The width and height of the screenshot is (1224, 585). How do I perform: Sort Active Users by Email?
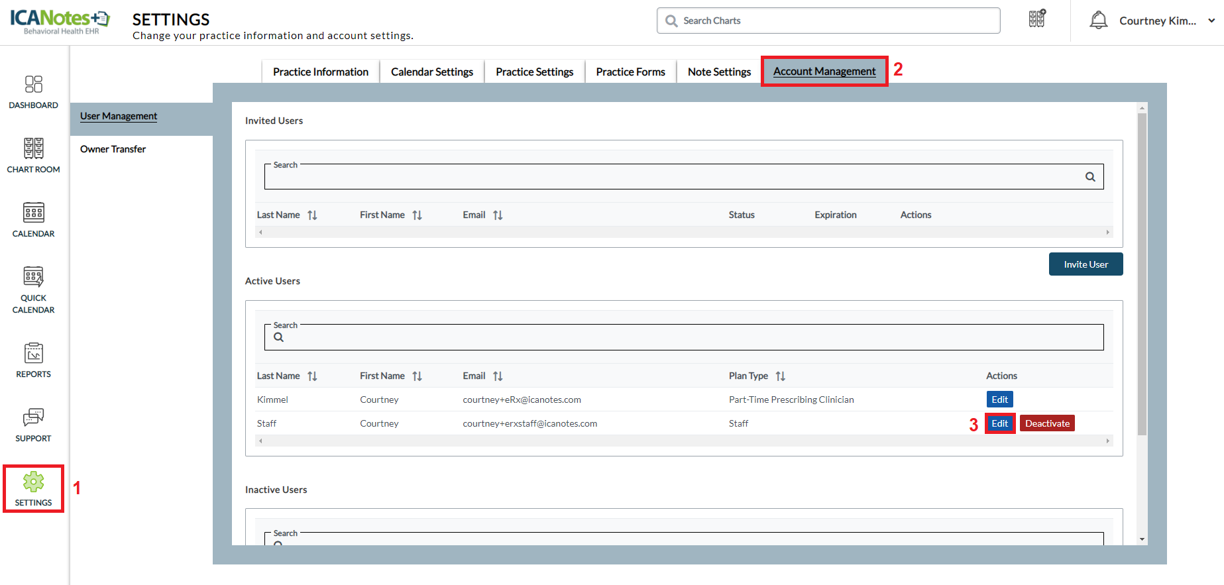pos(498,376)
